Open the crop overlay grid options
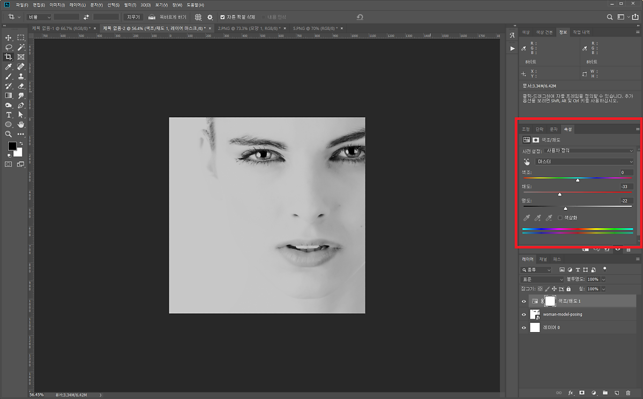The height and width of the screenshot is (399, 643). tap(198, 17)
